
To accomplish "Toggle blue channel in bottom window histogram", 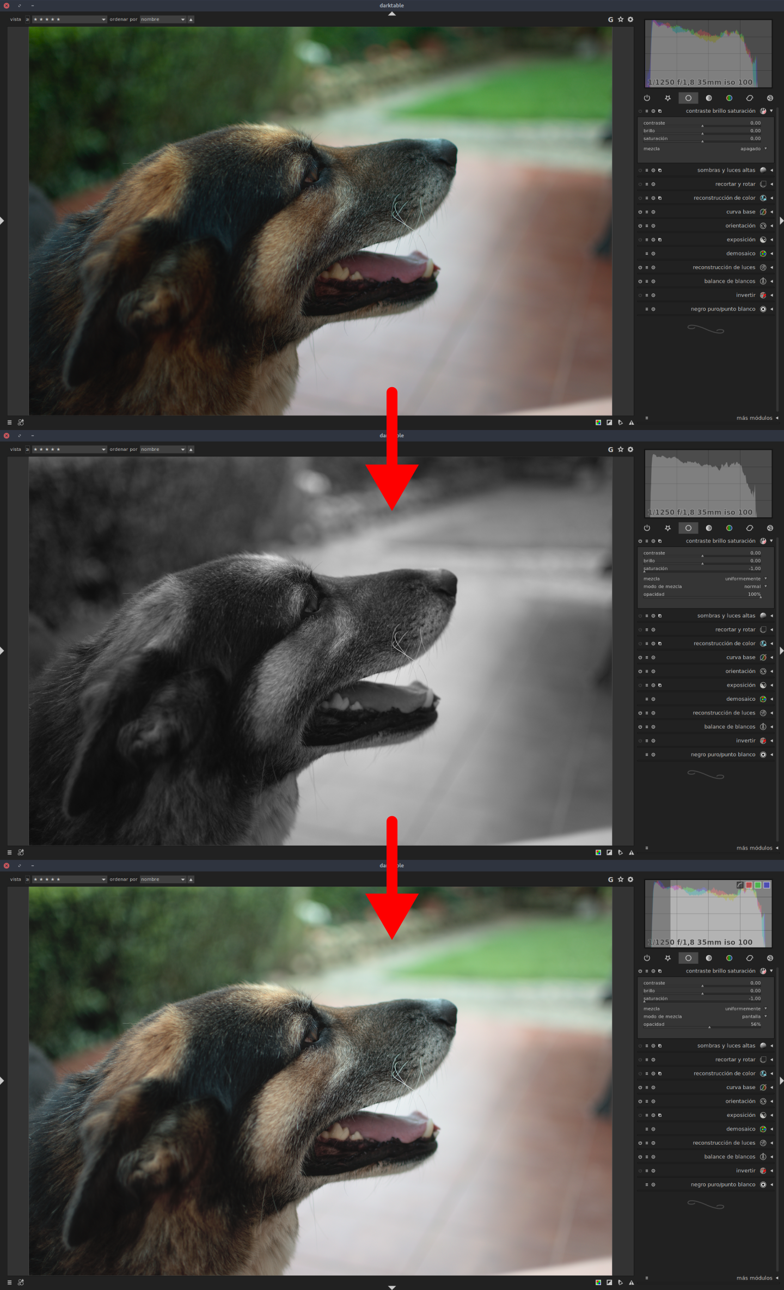I will coord(767,885).
